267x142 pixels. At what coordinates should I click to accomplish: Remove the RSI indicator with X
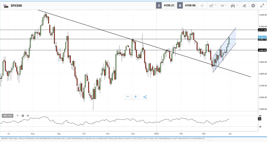(x=28, y=116)
